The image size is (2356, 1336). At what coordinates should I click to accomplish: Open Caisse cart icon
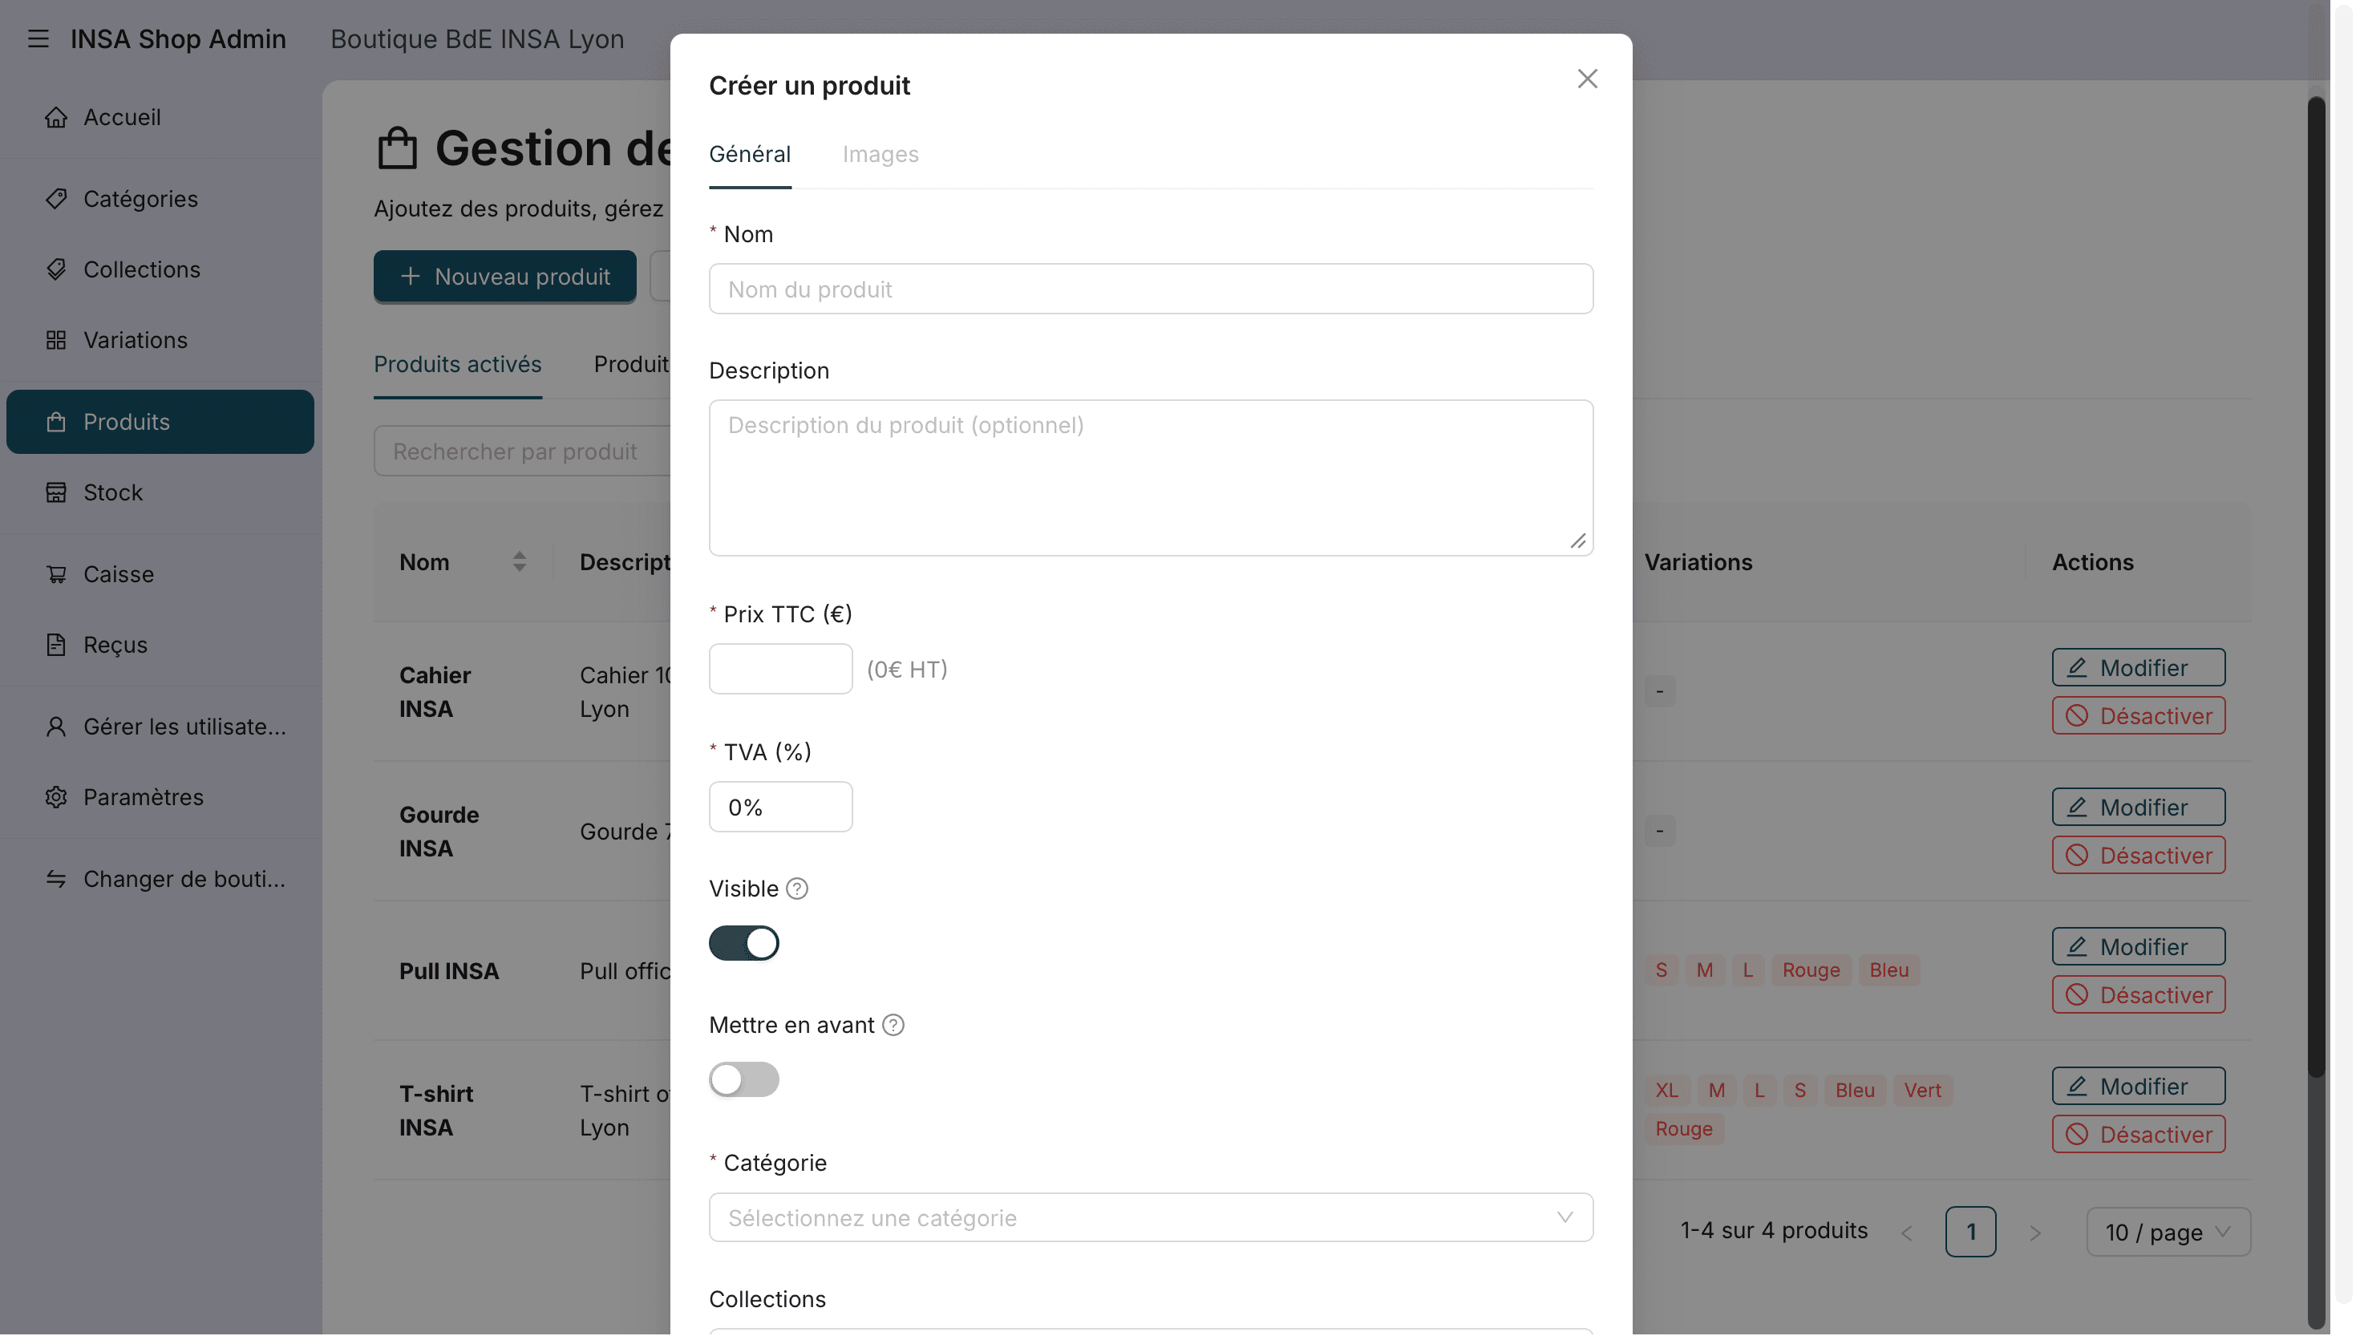pos(56,574)
